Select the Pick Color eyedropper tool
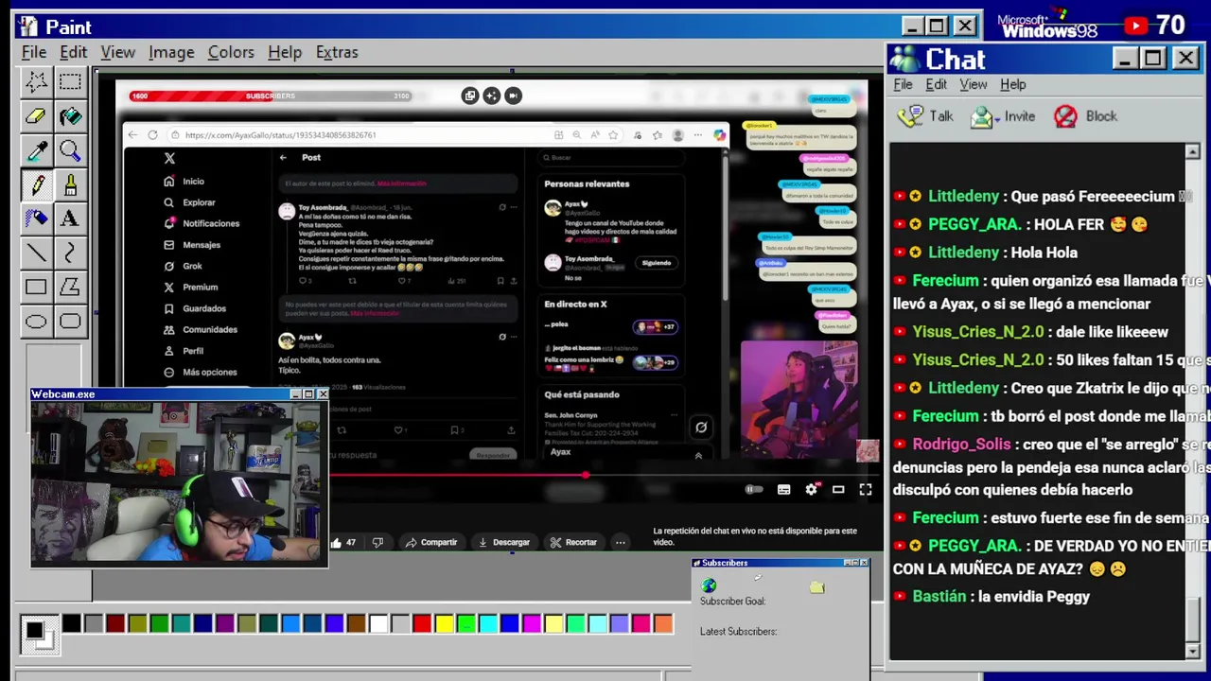Screen dimensions: 1211x681 click(x=36, y=150)
